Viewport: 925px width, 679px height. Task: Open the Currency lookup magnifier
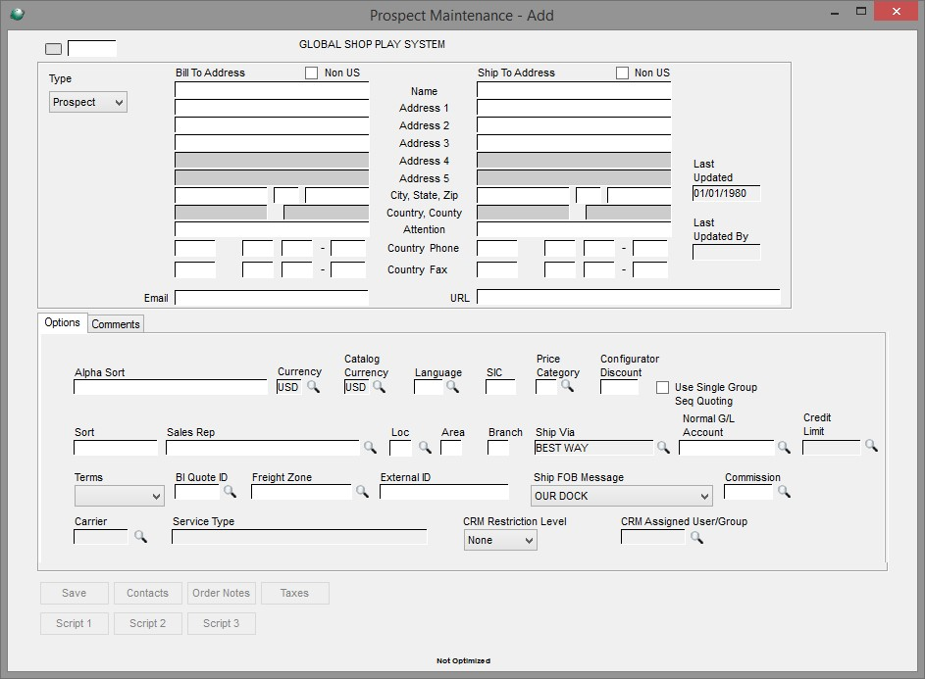coord(313,387)
